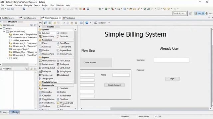Click the delete icon in designer toolbar
Image resolution: width=213 pixels, height=119 pixels.
click(x=76, y=23)
